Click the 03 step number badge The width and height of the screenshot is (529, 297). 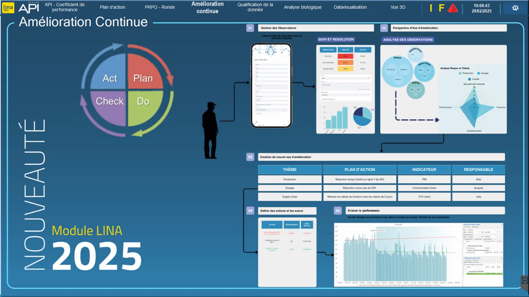[250, 157]
